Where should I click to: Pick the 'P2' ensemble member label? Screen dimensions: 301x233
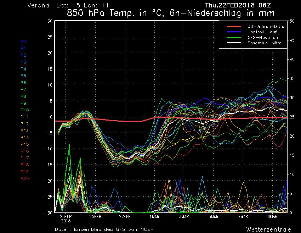point(23,55)
